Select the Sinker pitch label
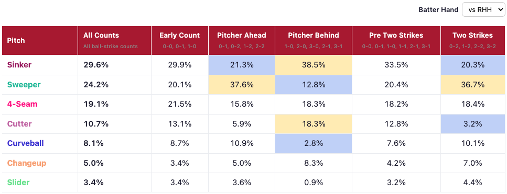The image size is (507, 194). (x=19, y=65)
